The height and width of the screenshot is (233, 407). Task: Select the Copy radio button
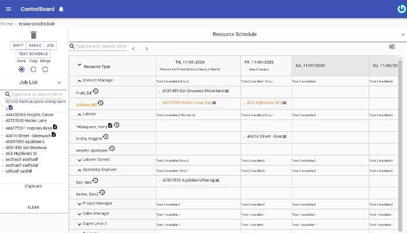[33, 69]
